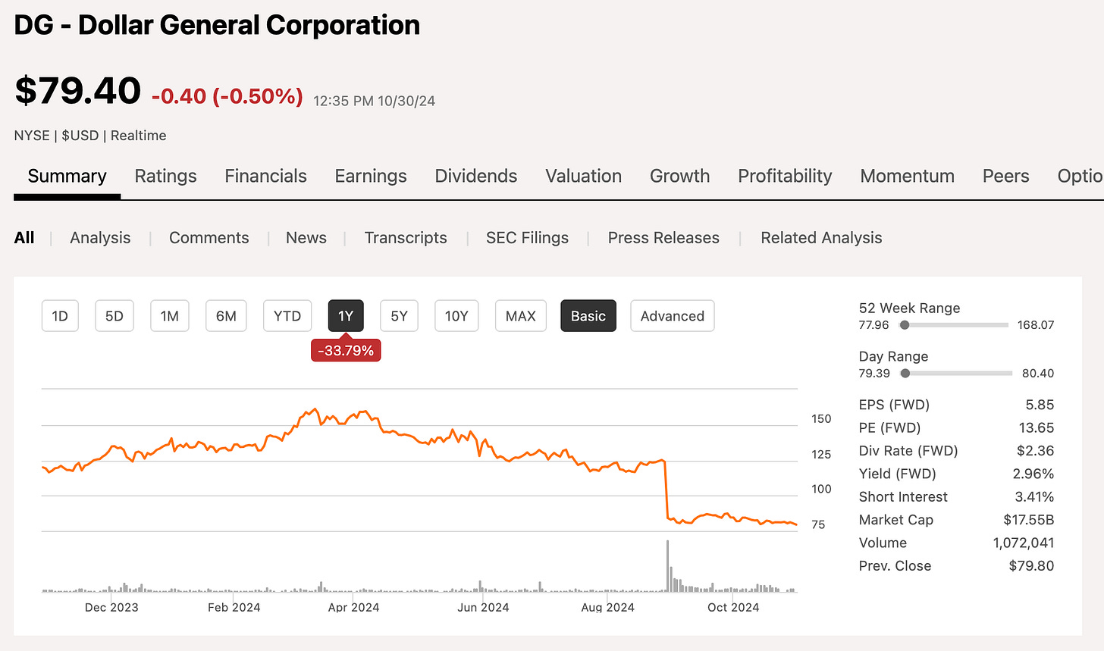Open Transcripts filter
Viewport: 1104px width, 651px height.
(406, 238)
